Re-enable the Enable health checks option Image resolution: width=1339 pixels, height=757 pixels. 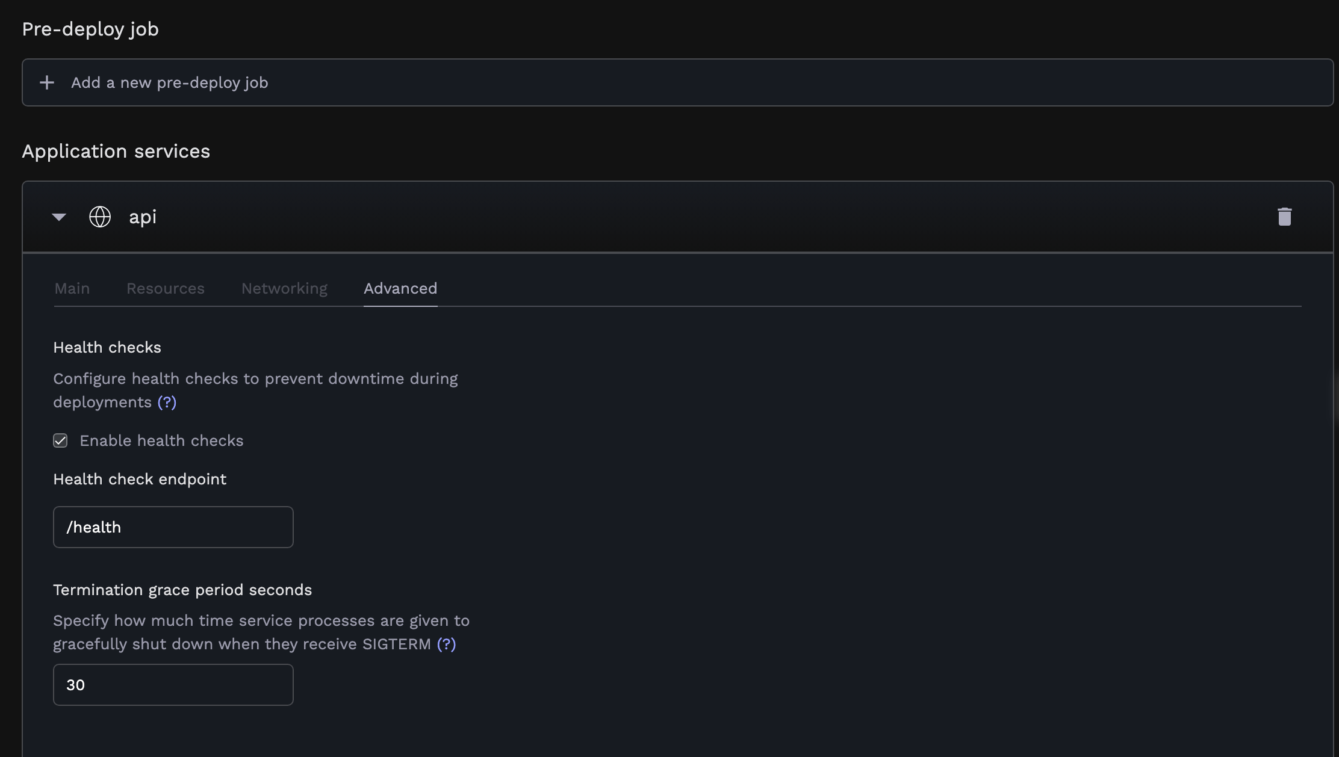click(61, 440)
